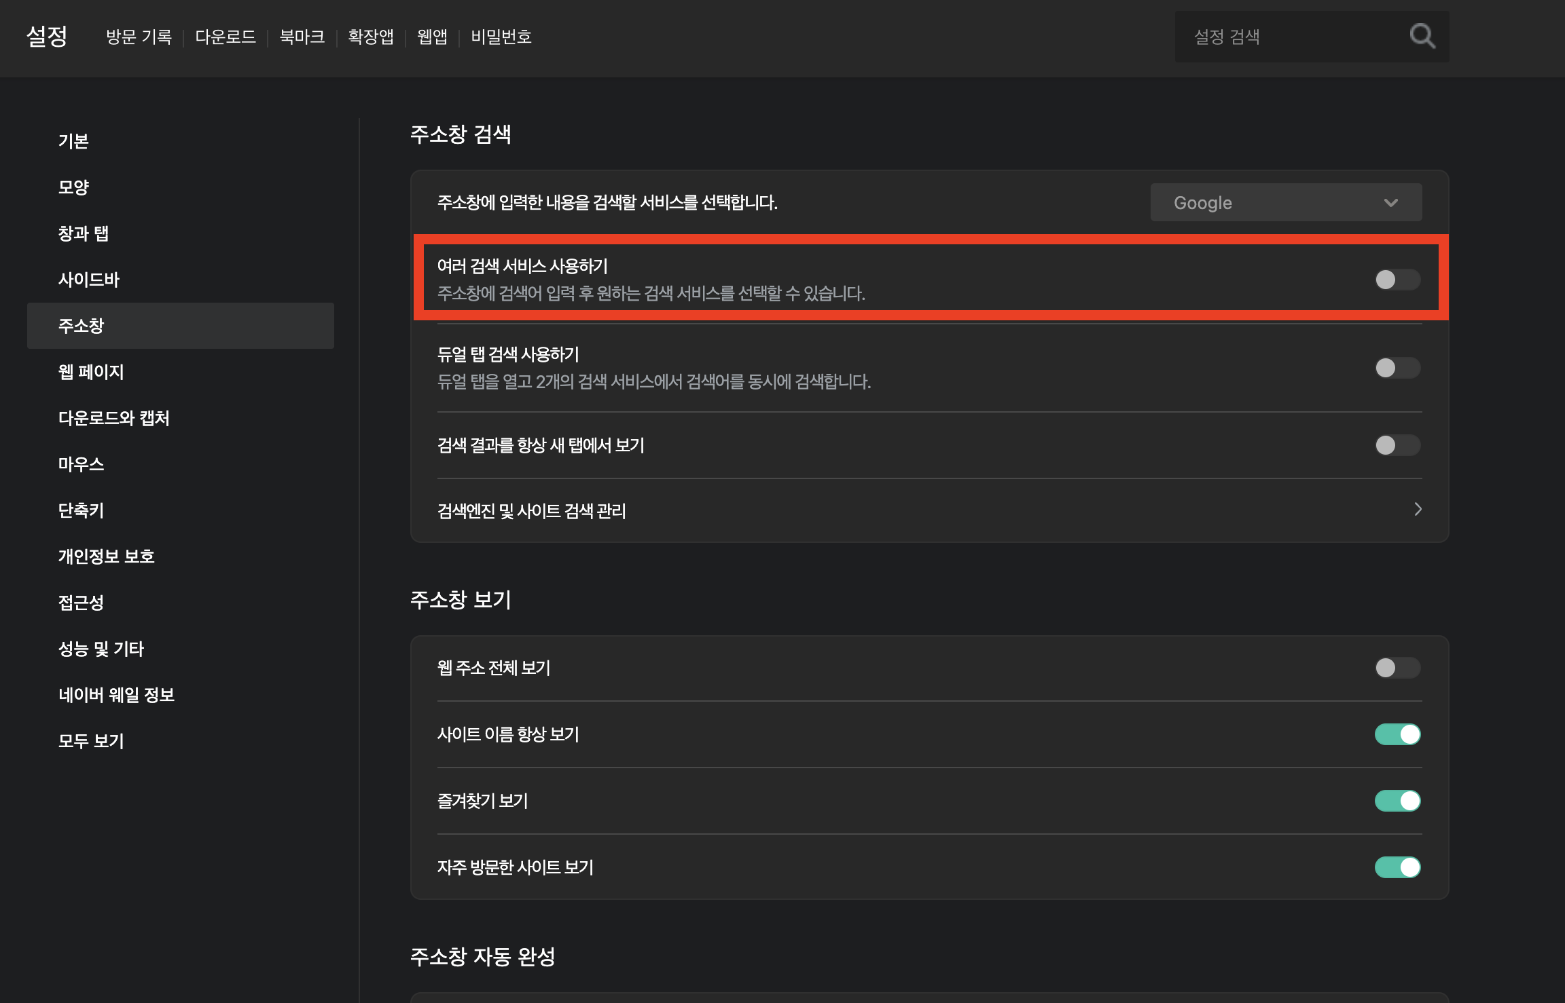The height and width of the screenshot is (1003, 1565).
Task: Open 네이버 웨일 정보 in sidebar
Action: coord(116,695)
